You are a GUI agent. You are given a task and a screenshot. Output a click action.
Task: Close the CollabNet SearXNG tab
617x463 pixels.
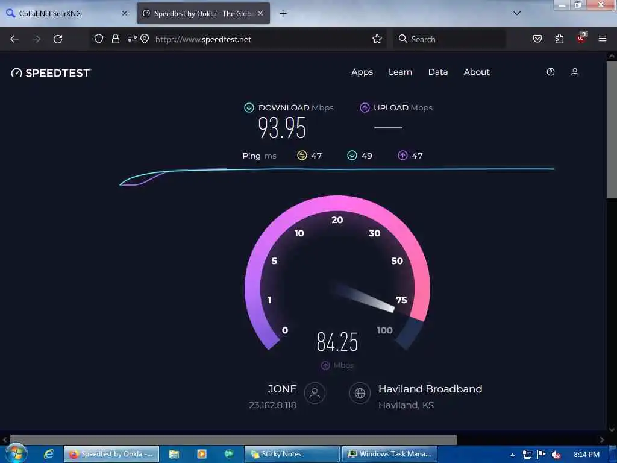coord(125,13)
